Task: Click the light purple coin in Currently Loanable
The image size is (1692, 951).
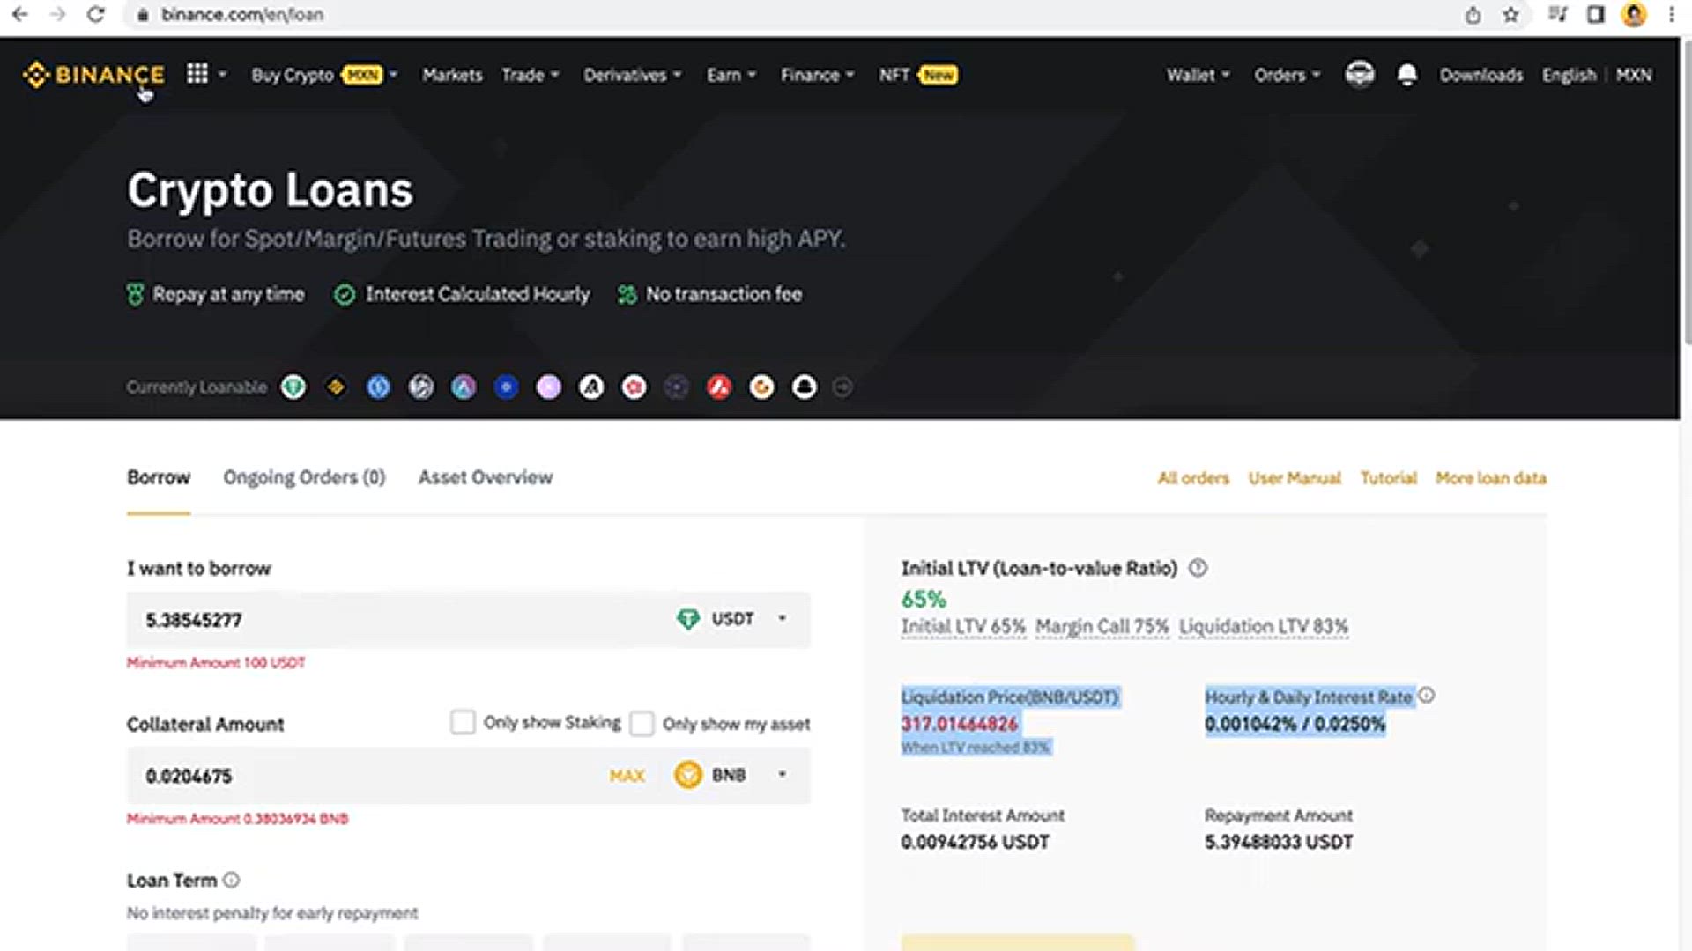Action: (x=549, y=387)
